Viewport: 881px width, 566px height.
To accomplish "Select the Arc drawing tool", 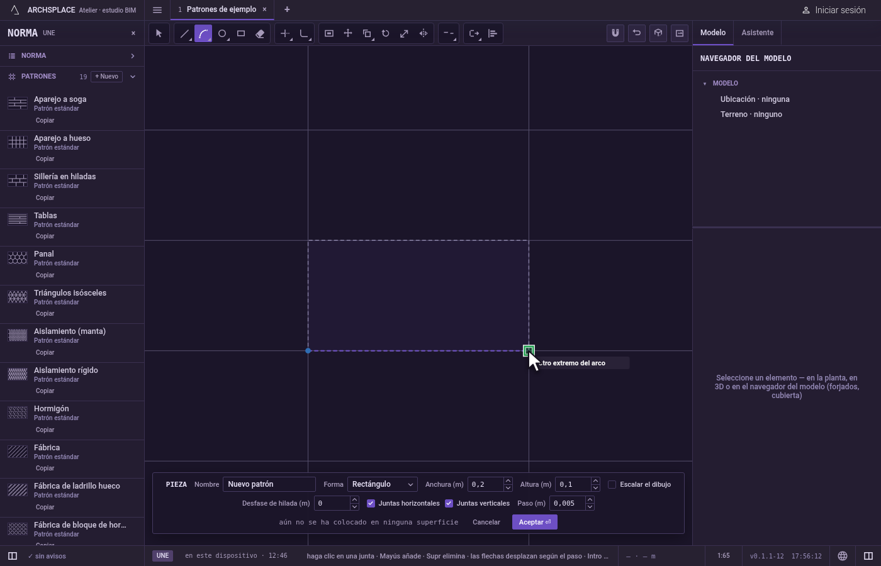I will pos(203,33).
